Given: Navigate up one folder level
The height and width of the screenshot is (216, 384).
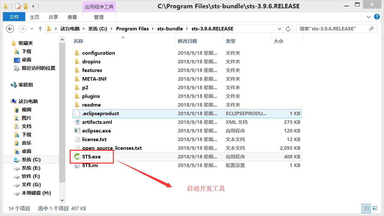Looking at the screenshot, I should (x=40, y=29).
